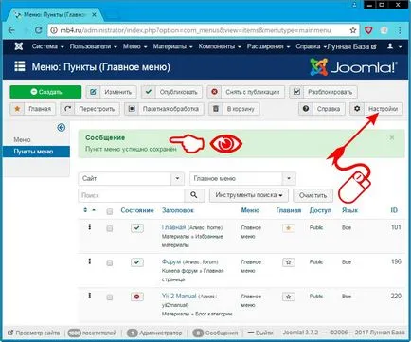Check the select-all checkbox in header
Screen dimensions: 411x342
110,211
